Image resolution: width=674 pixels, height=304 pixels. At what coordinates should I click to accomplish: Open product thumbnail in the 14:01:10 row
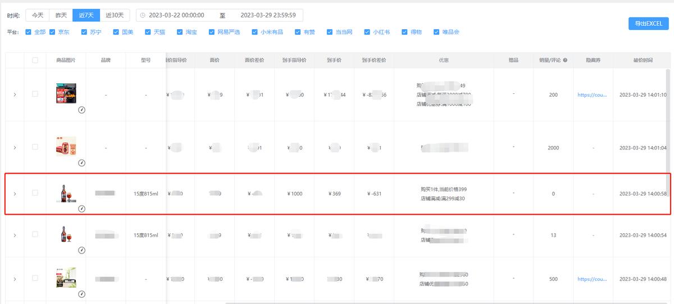coord(66,93)
